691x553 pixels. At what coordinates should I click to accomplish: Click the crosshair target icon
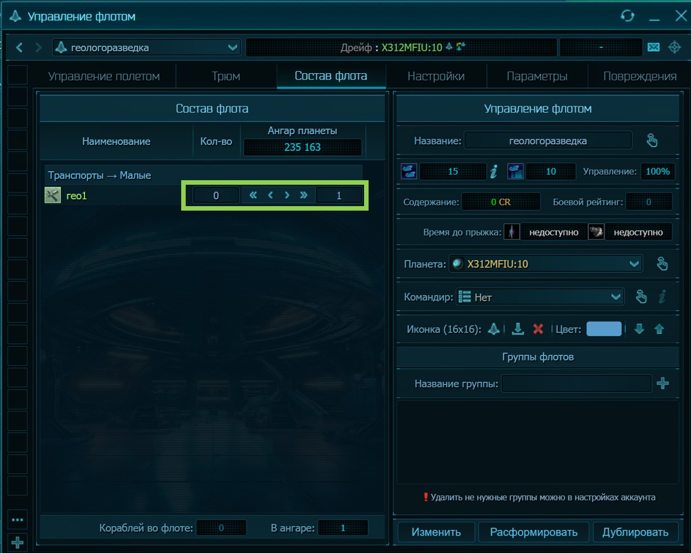[x=674, y=47]
